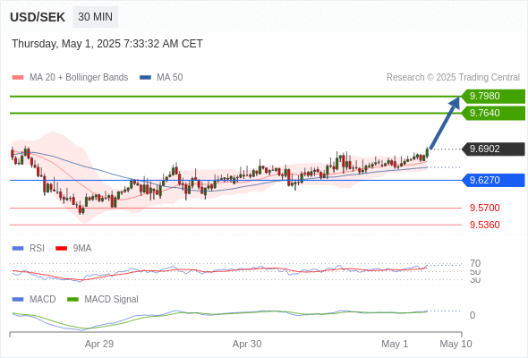Click the 9.6902 current price tag

(x=493, y=149)
